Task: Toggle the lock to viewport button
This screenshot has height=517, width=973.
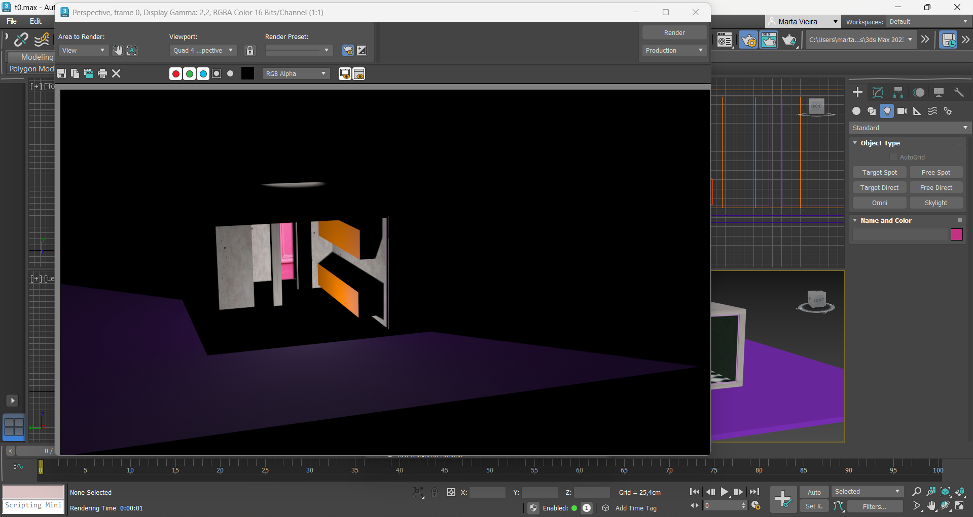Action: pyautogui.click(x=249, y=50)
